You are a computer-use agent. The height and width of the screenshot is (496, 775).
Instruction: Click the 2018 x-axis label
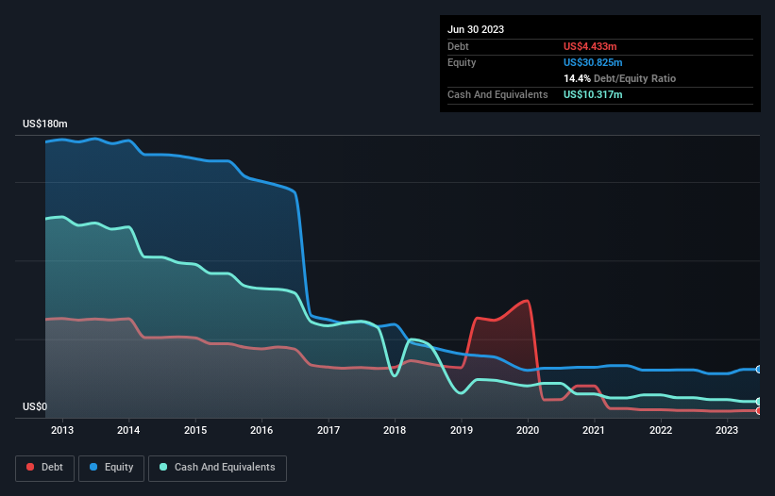coord(395,430)
